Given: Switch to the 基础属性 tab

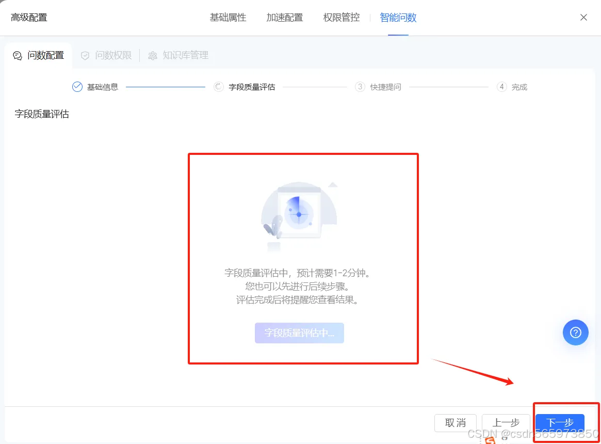Looking at the screenshot, I should click(x=228, y=17).
